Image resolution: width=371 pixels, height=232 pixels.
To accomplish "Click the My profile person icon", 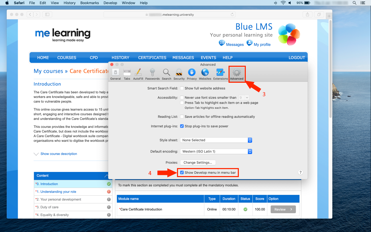I will [x=250, y=43].
